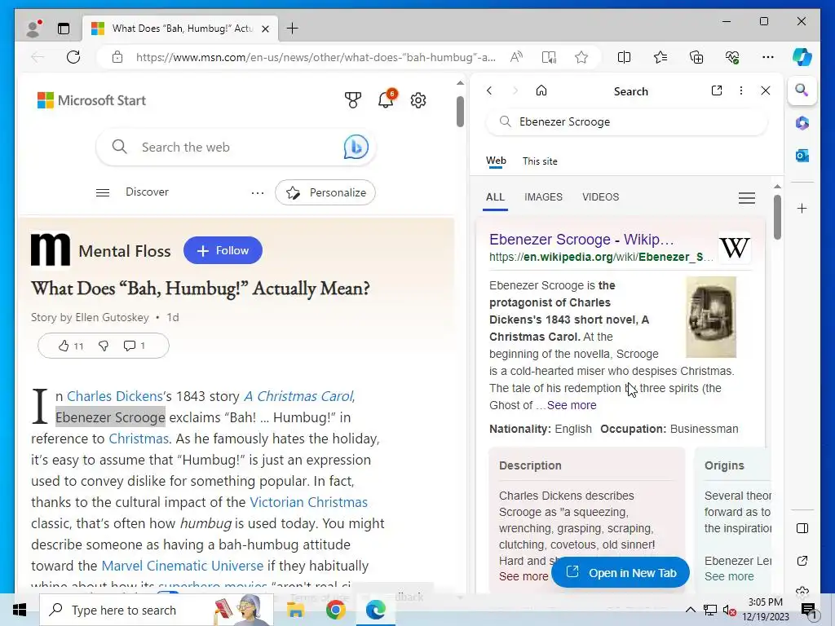835x626 pixels.
Task: Show hidden system tray icons
Action: [x=690, y=610]
